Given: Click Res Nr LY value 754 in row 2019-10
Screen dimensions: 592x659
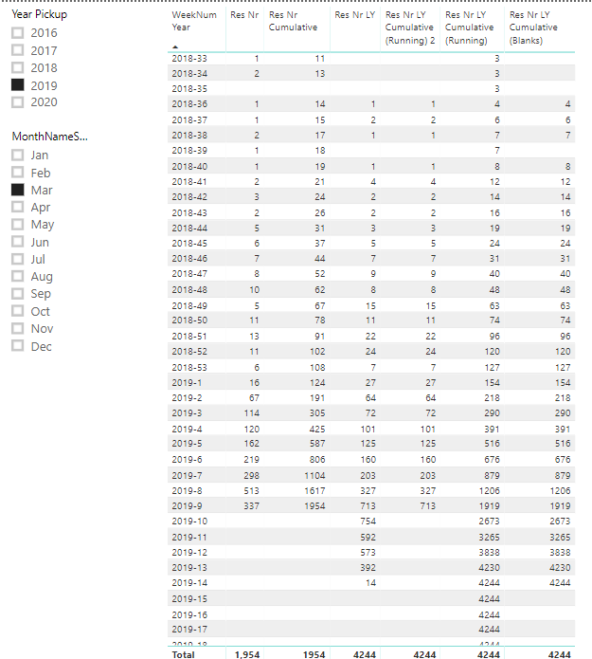Looking at the screenshot, I should pyautogui.click(x=368, y=522).
